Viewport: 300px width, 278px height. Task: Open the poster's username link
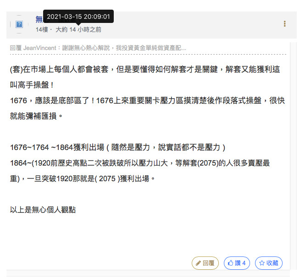[39, 19]
